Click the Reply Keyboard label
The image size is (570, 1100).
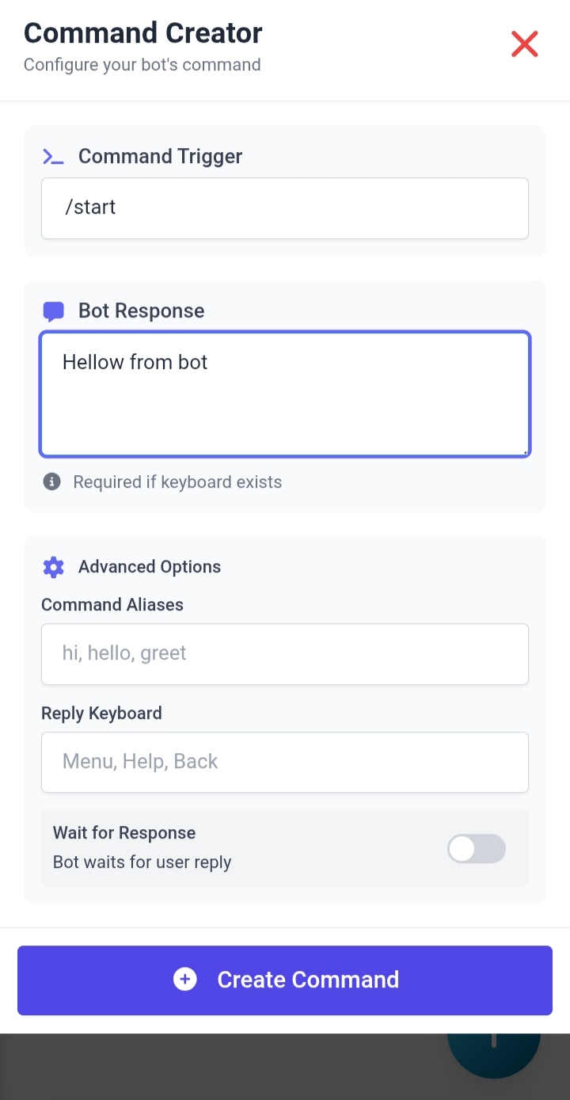pos(101,714)
